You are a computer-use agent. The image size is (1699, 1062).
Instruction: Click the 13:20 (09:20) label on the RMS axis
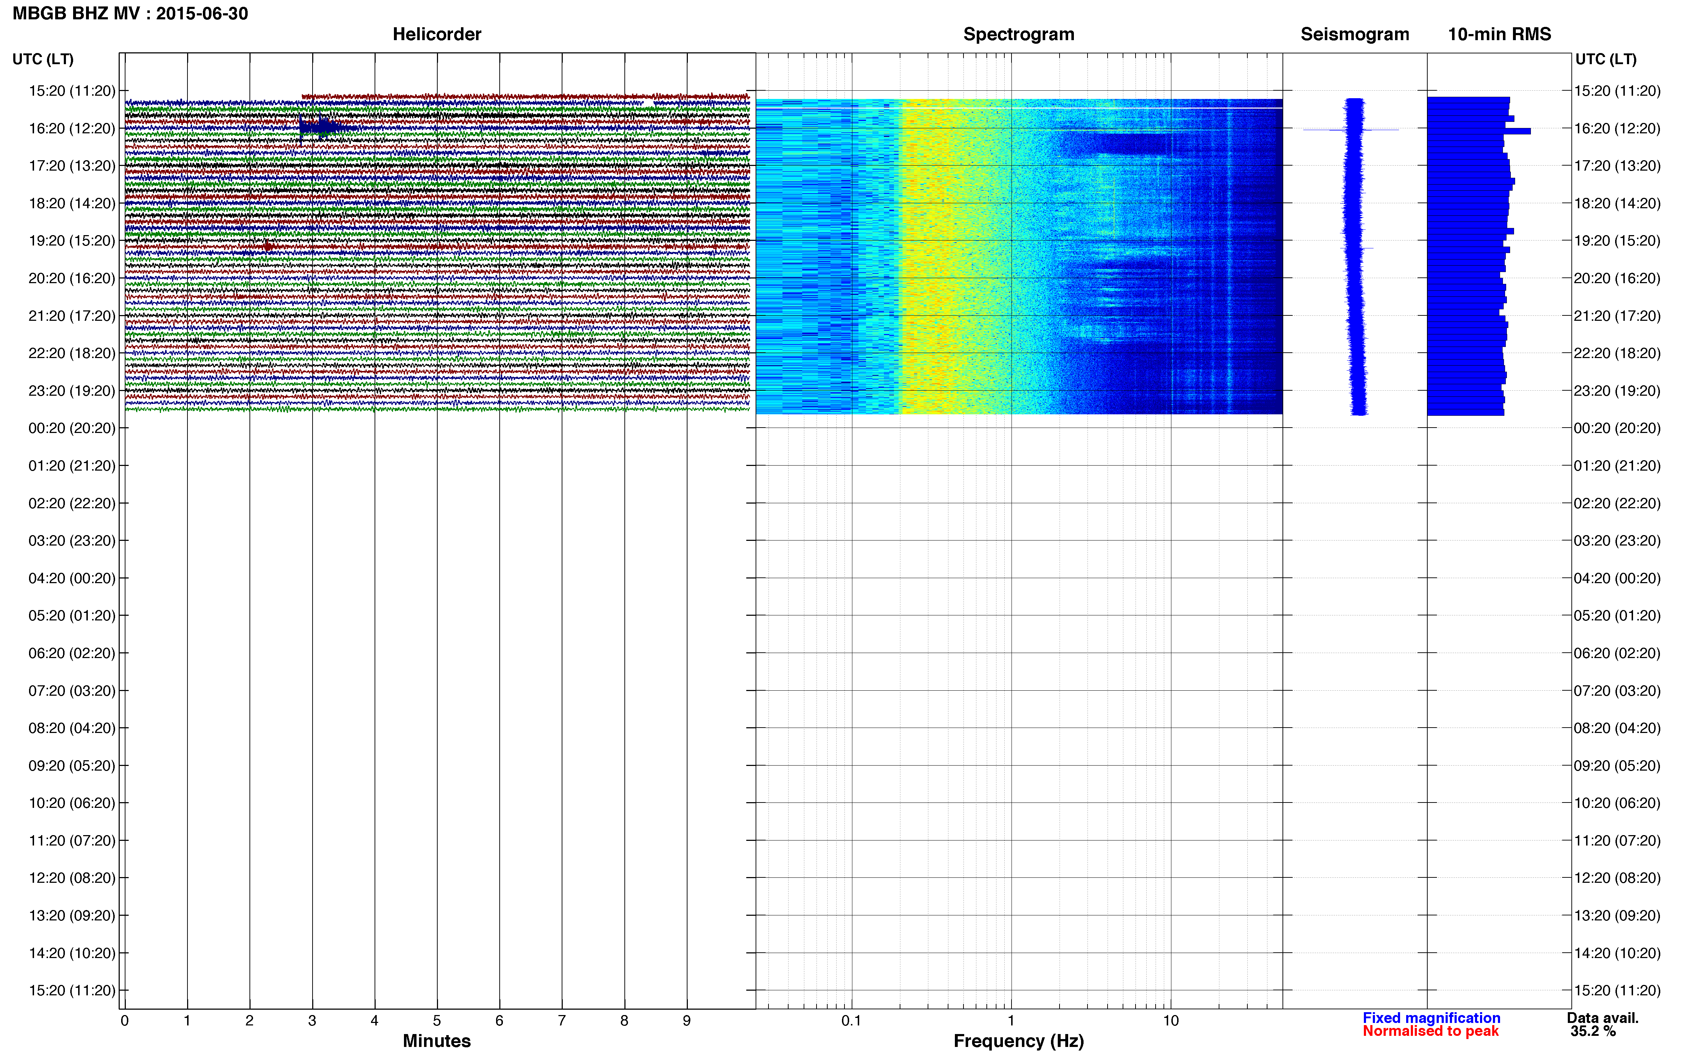1617,915
